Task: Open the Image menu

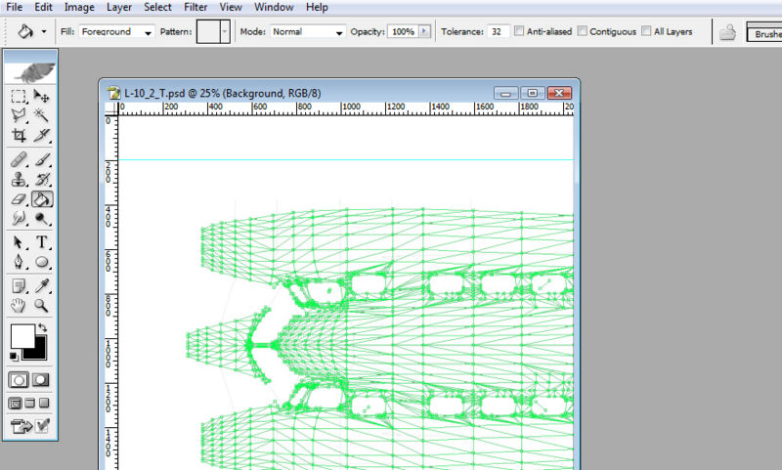Action: pyautogui.click(x=79, y=7)
